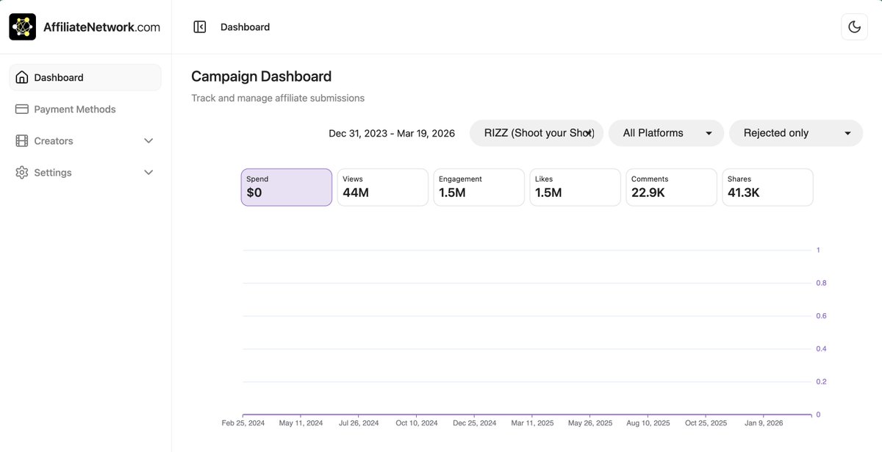The height and width of the screenshot is (452, 882).
Task: Expand the Creators chevron
Action: 148,140
